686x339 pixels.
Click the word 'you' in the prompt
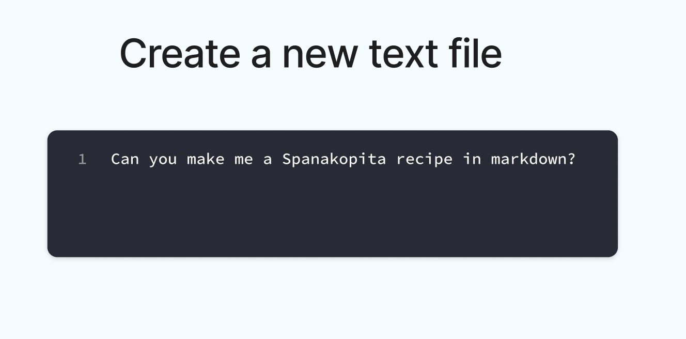tap(162, 159)
